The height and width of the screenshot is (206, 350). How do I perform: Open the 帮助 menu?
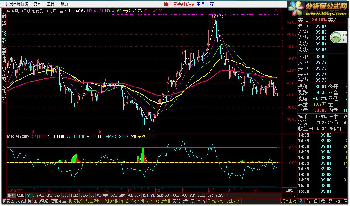[x=64, y=4]
